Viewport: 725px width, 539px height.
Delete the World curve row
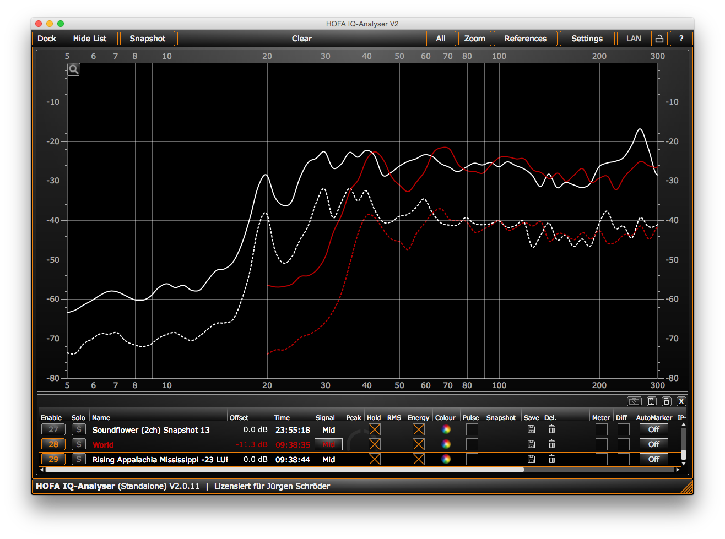coord(551,444)
